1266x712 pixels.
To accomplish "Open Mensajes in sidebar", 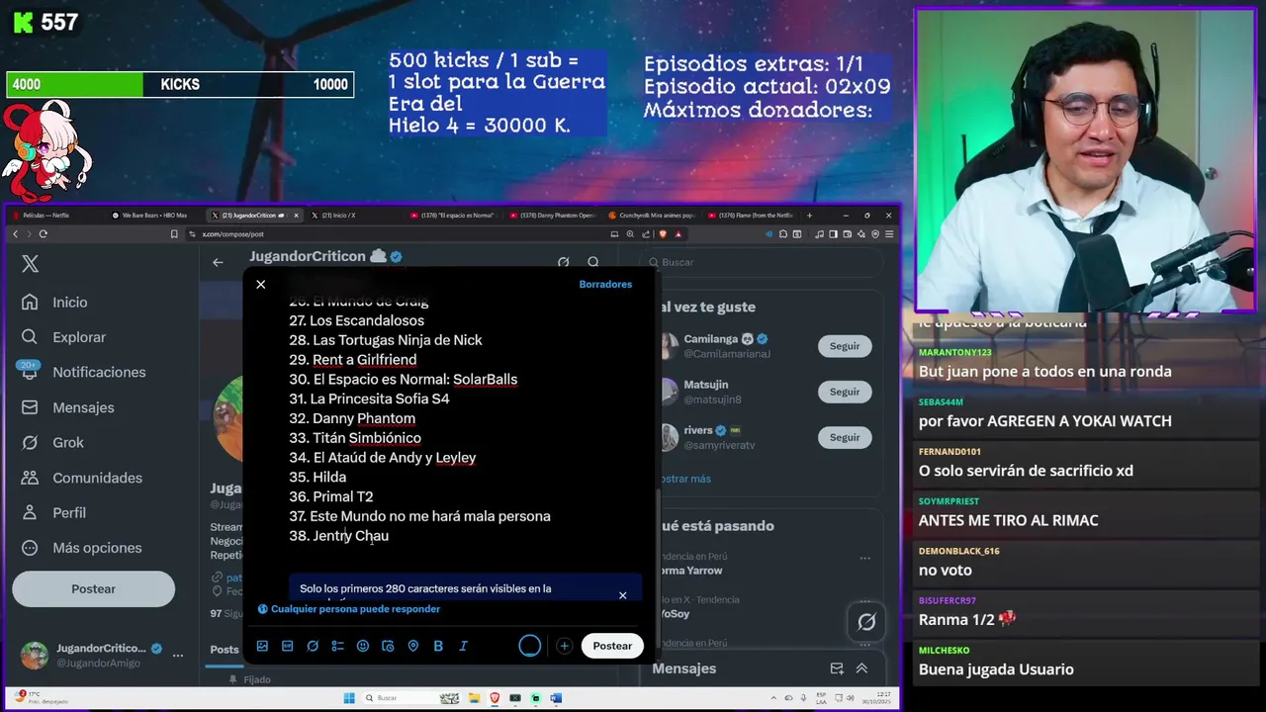I will coord(68,407).
